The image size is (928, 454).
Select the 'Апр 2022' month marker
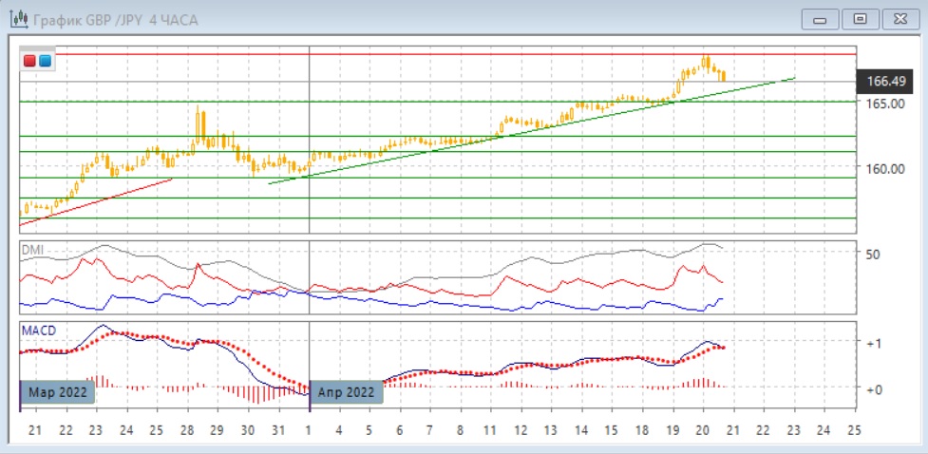point(347,392)
